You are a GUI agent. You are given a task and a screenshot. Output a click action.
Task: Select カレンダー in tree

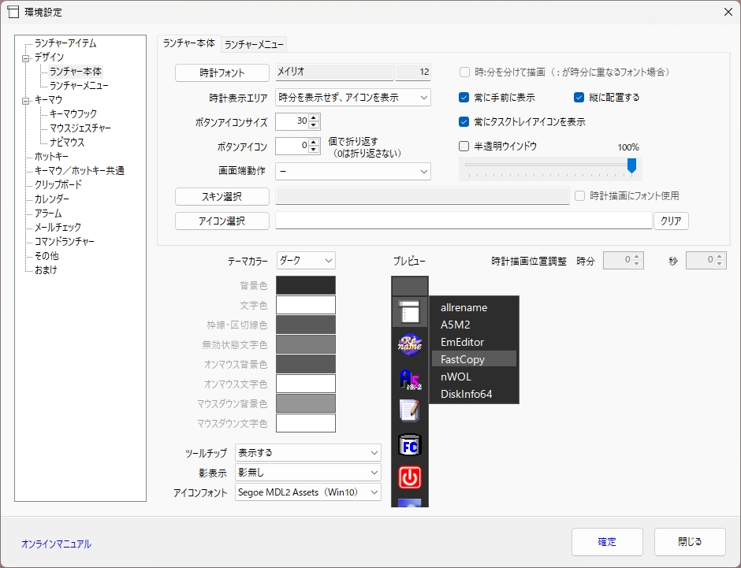[52, 199]
